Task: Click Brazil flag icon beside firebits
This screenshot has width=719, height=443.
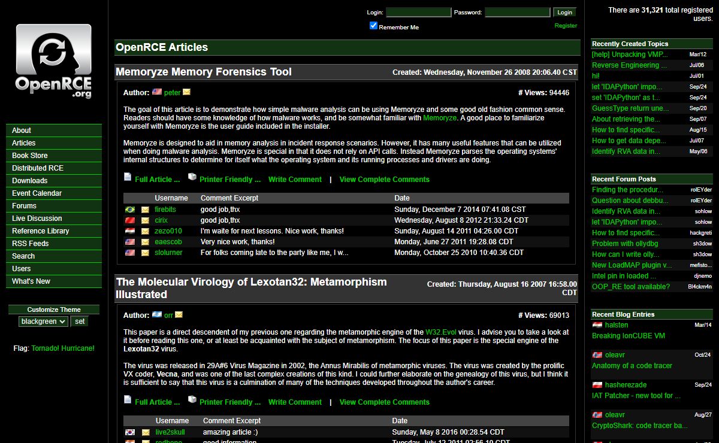Action: point(130,210)
